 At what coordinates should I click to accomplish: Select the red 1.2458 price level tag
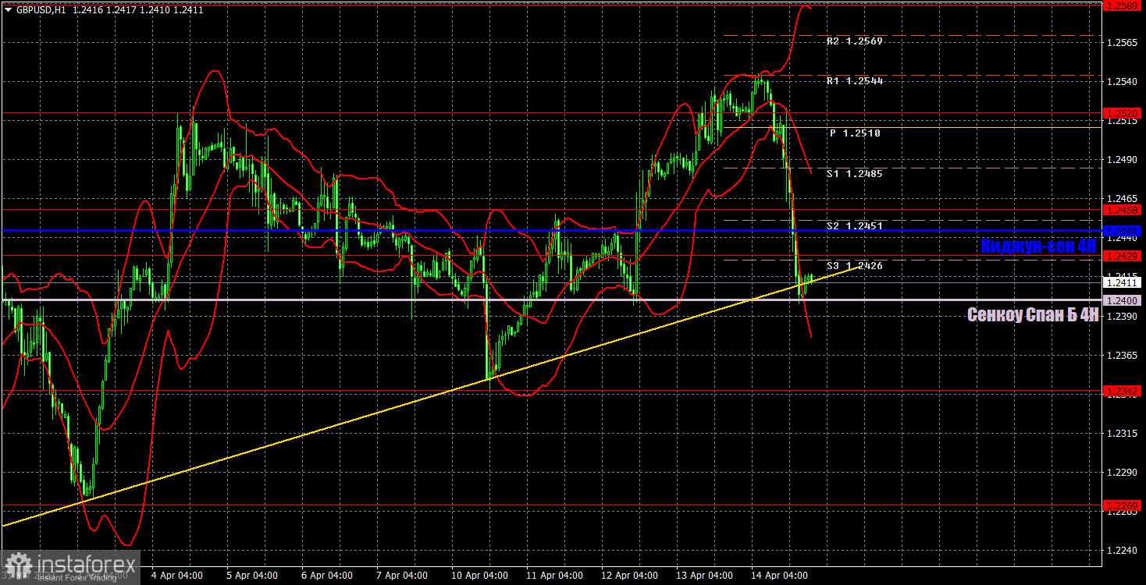point(1123,210)
